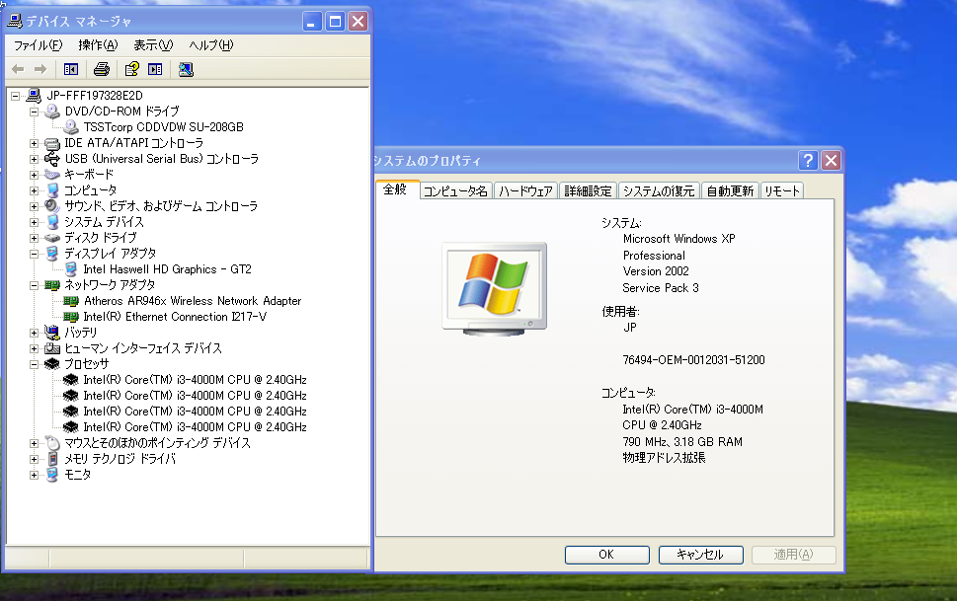Click the IDE ATA/ATAPI controller icon
Image resolution: width=957 pixels, height=601 pixels.
click(52, 143)
